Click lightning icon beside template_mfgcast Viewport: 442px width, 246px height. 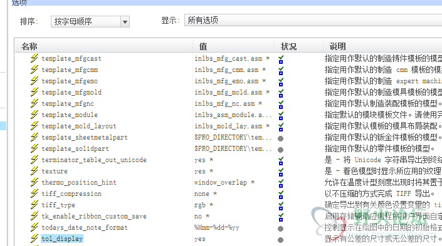coord(34,58)
